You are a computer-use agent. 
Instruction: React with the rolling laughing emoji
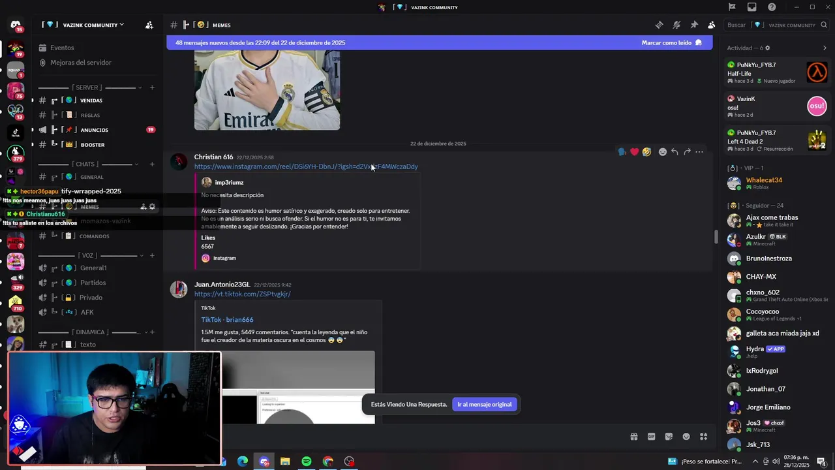click(646, 152)
